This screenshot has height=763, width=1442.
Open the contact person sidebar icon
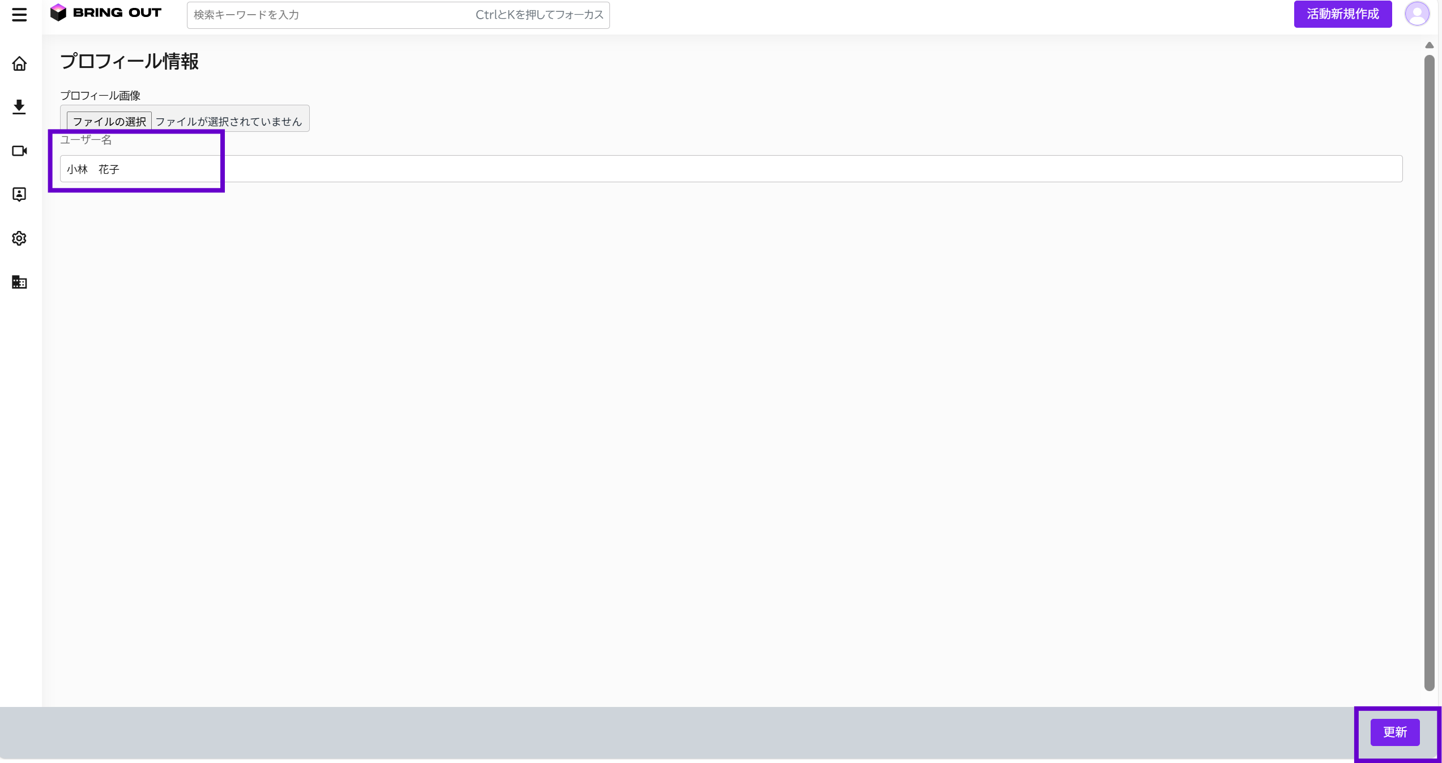[x=19, y=194]
